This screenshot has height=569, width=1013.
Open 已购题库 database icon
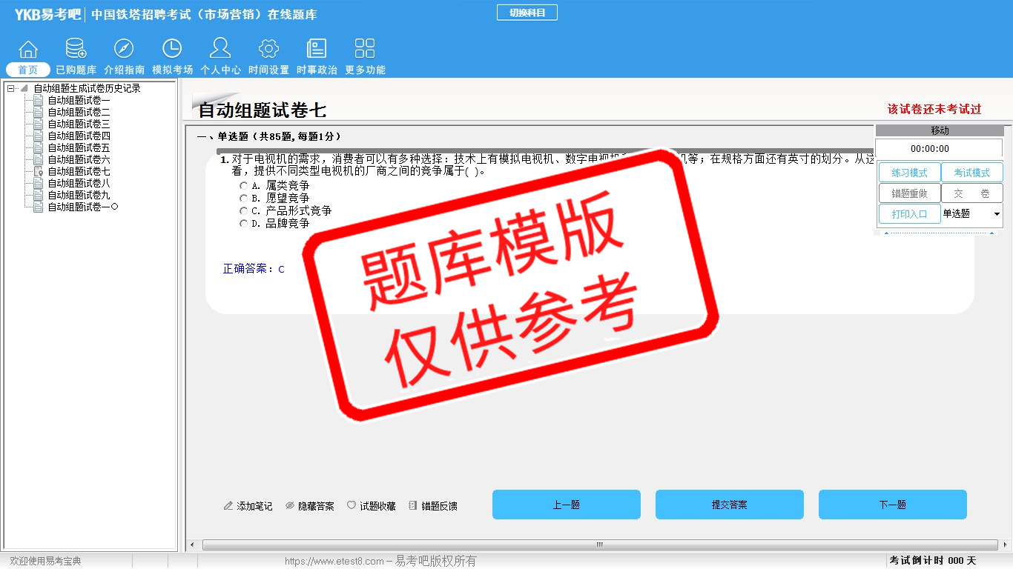click(x=76, y=49)
